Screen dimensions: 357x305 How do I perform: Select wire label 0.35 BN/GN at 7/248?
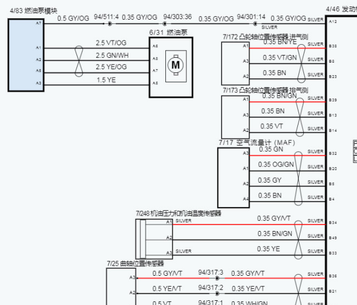pyautogui.click(x=275, y=233)
